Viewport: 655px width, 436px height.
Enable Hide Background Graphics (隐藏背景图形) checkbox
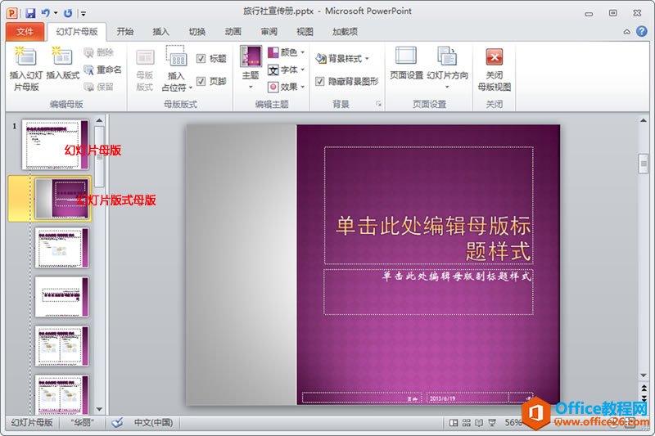[320, 81]
